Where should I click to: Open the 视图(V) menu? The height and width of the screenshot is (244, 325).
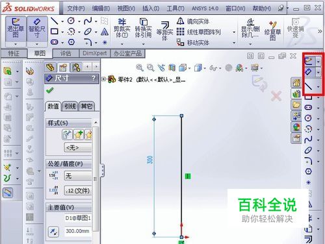(x=126, y=8)
